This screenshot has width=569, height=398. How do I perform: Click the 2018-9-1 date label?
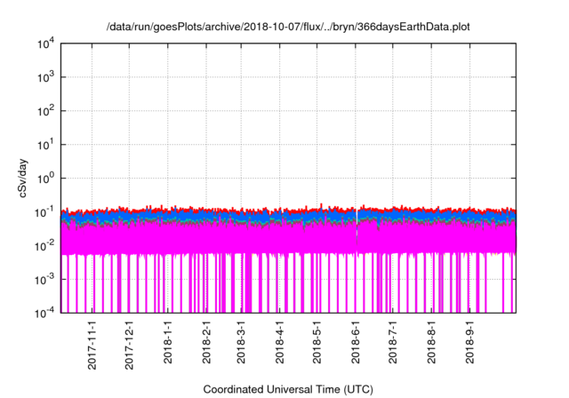point(470,342)
